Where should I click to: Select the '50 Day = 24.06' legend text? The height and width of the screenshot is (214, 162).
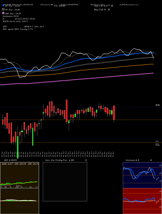(12, 9)
